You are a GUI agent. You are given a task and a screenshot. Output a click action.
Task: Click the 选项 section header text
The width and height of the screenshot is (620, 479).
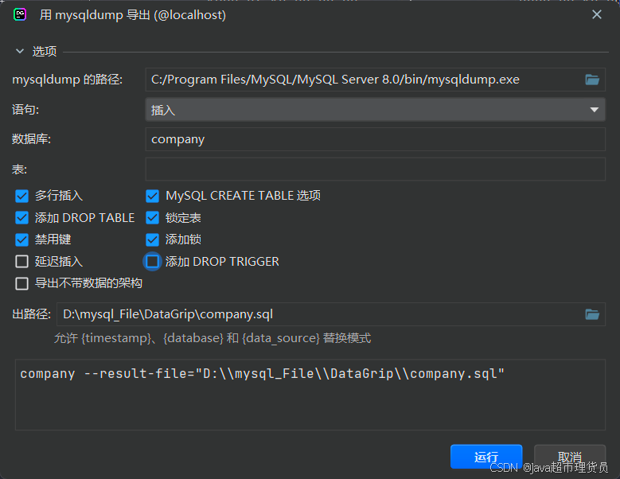pyautogui.click(x=45, y=52)
